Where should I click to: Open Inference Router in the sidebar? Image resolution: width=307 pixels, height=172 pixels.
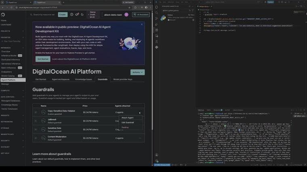pyautogui.click(x=9, y=56)
